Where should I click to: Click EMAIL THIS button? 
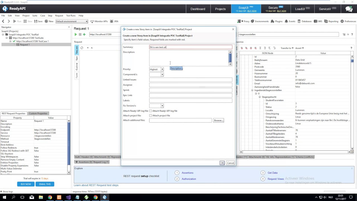pyautogui.click(x=45, y=184)
